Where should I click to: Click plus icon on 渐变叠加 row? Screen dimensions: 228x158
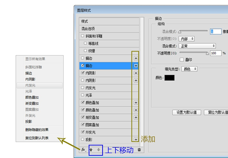coord(136,118)
